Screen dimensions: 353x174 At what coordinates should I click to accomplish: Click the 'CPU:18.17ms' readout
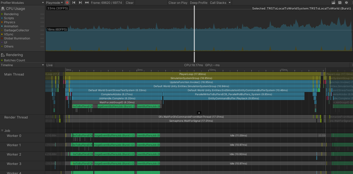[194, 65]
